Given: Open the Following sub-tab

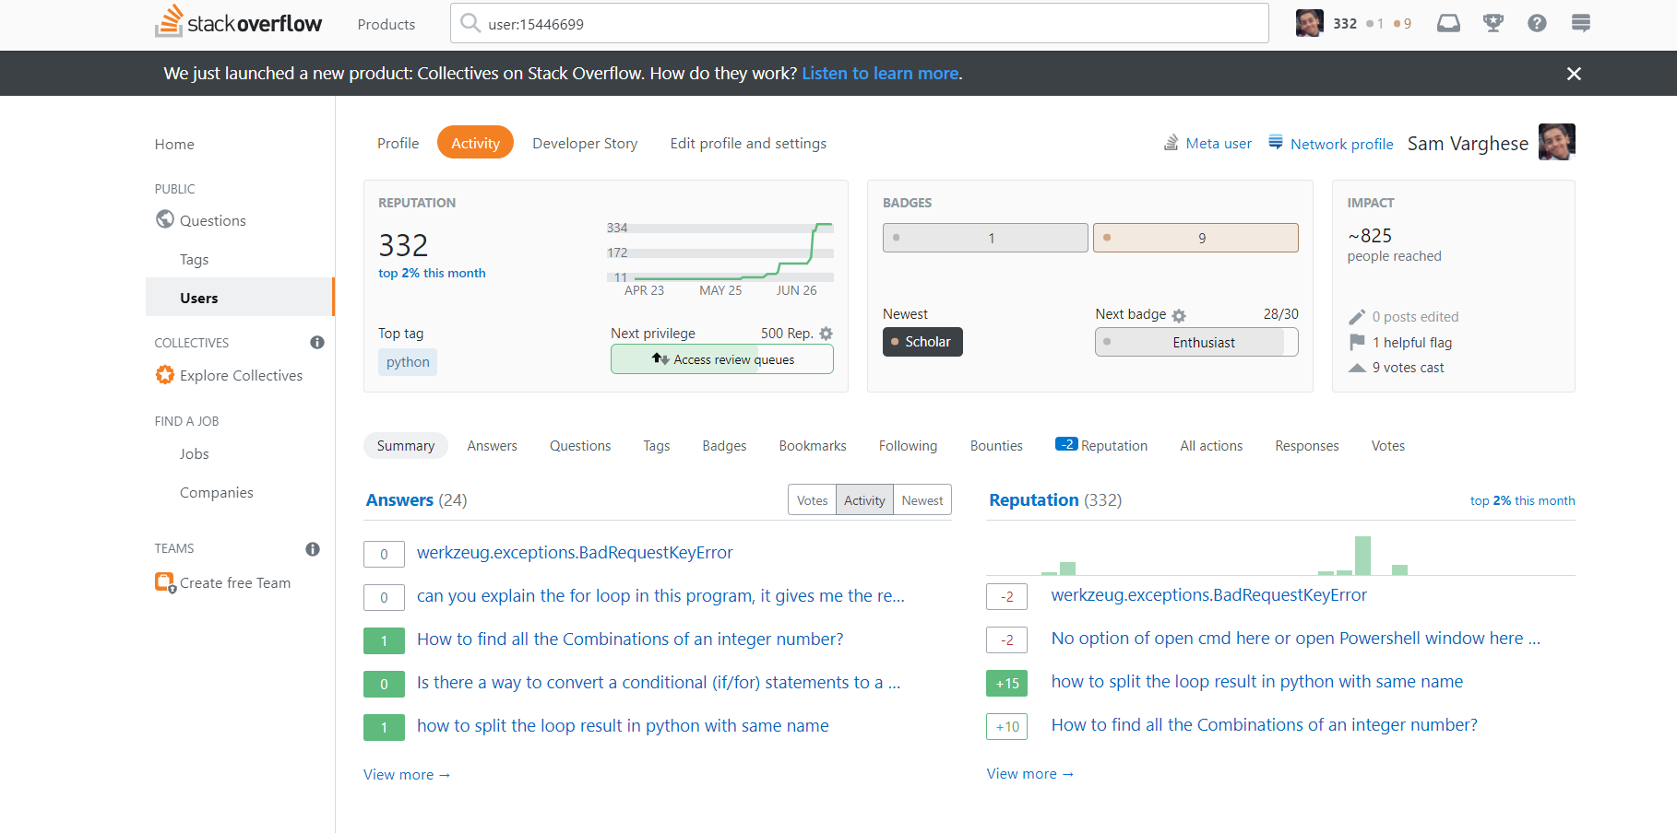Looking at the screenshot, I should point(908,445).
